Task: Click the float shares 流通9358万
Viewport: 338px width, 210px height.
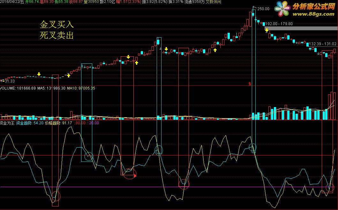Action: coord(194,2)
